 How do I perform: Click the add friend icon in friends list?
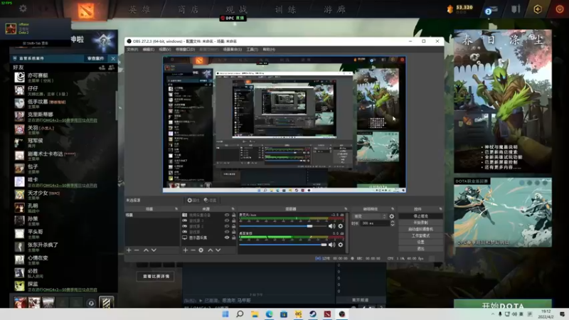[102, 68]
